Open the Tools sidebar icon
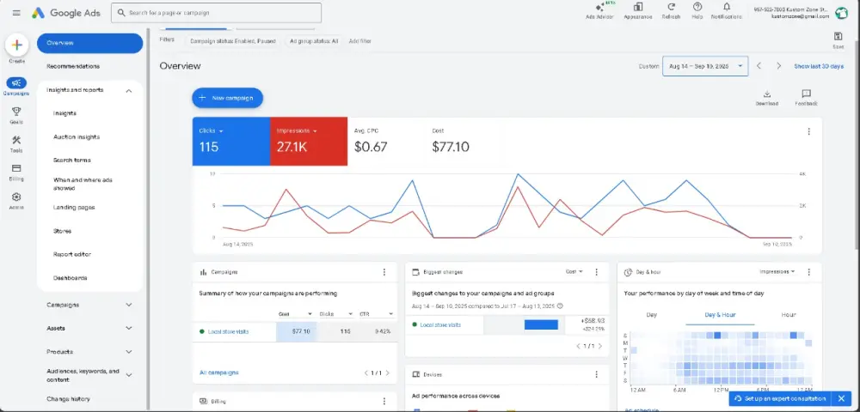This screenshot has width=860, height=412. [16, 141]
